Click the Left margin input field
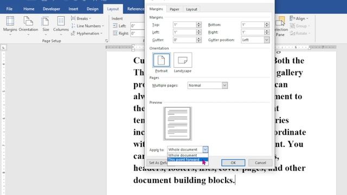347x195 pixels. tap(184, 32)
